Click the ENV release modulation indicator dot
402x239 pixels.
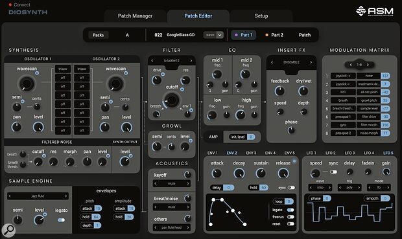tap(294, 161)
